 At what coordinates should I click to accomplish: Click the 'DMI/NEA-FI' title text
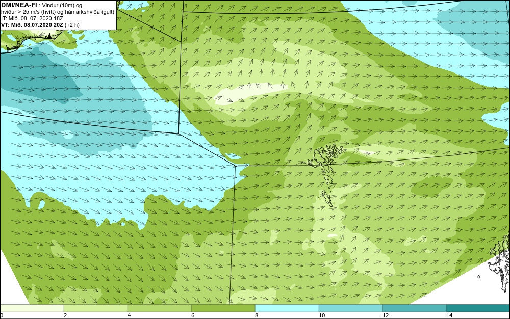[x=19, y=5]
